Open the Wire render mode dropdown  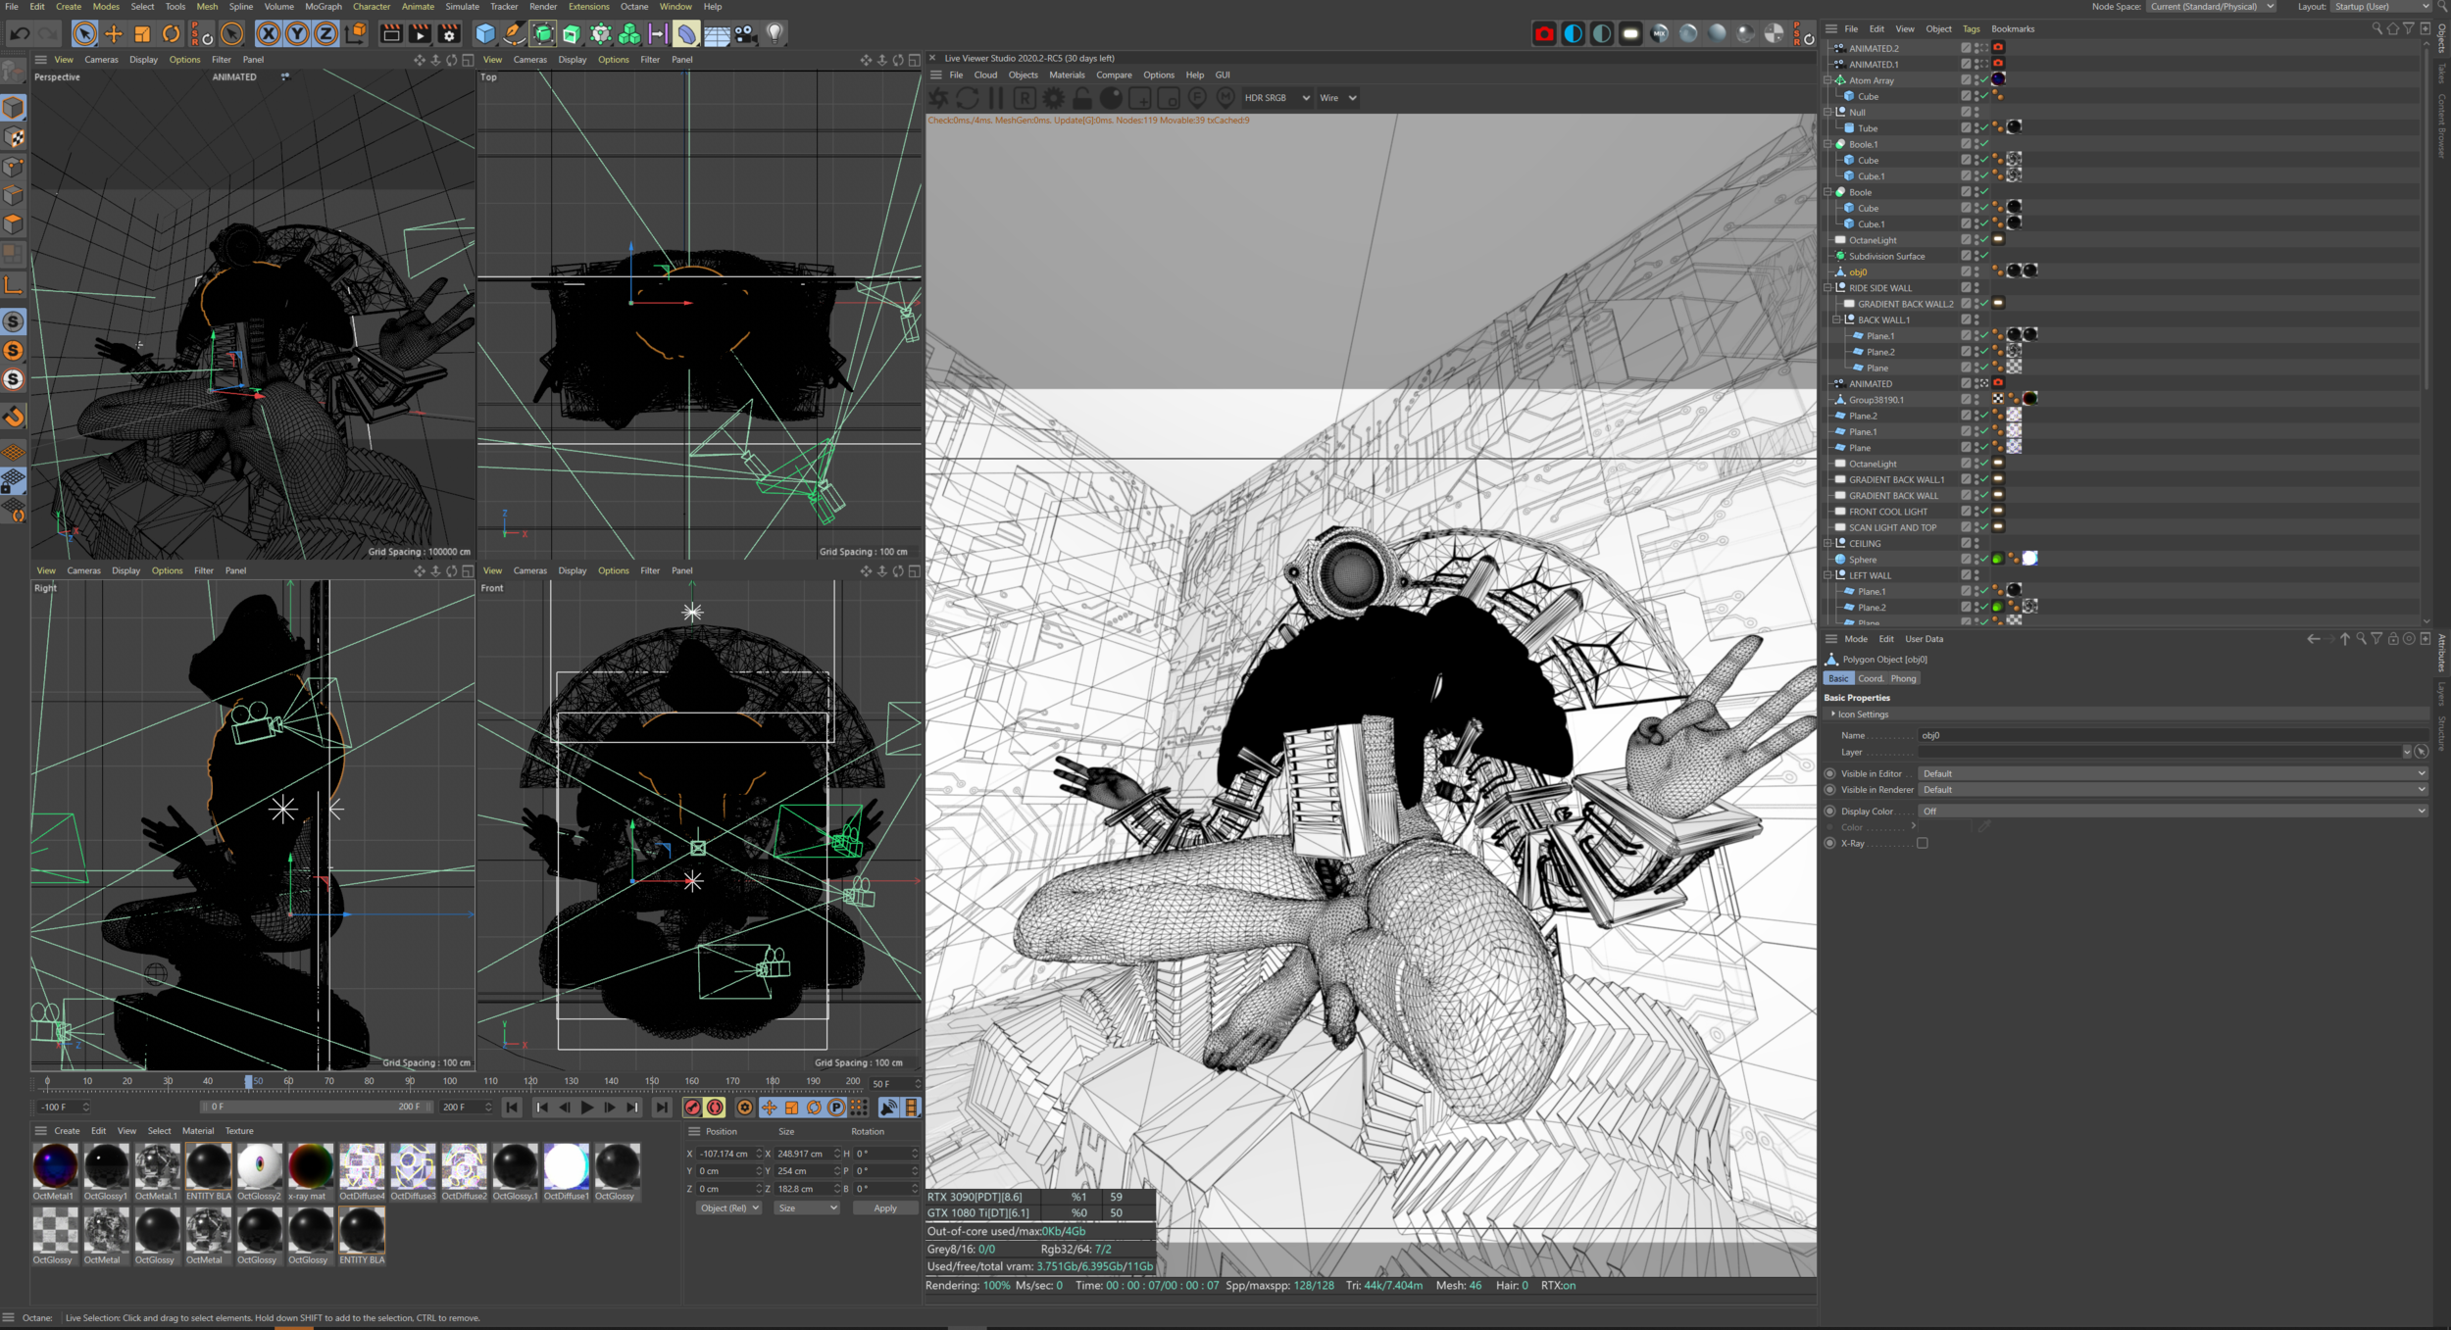tap(1337, 98)
